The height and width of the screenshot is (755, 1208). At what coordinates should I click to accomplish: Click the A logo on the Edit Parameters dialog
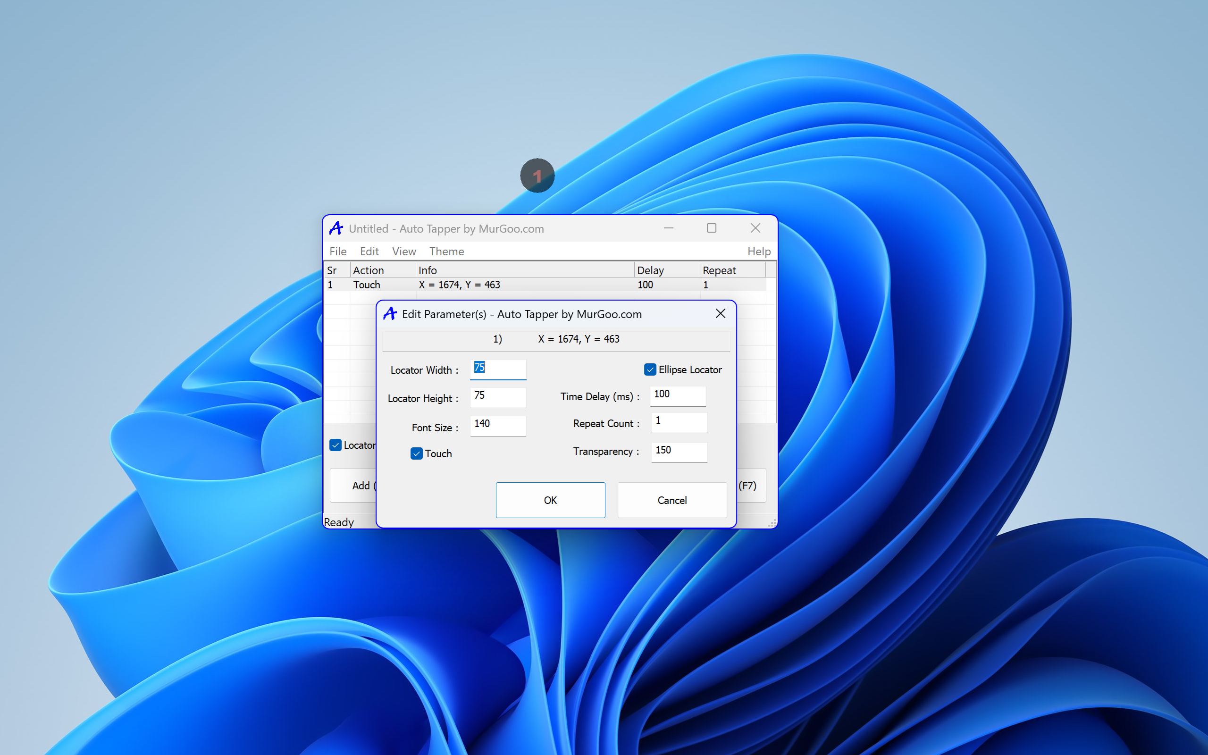390,314
